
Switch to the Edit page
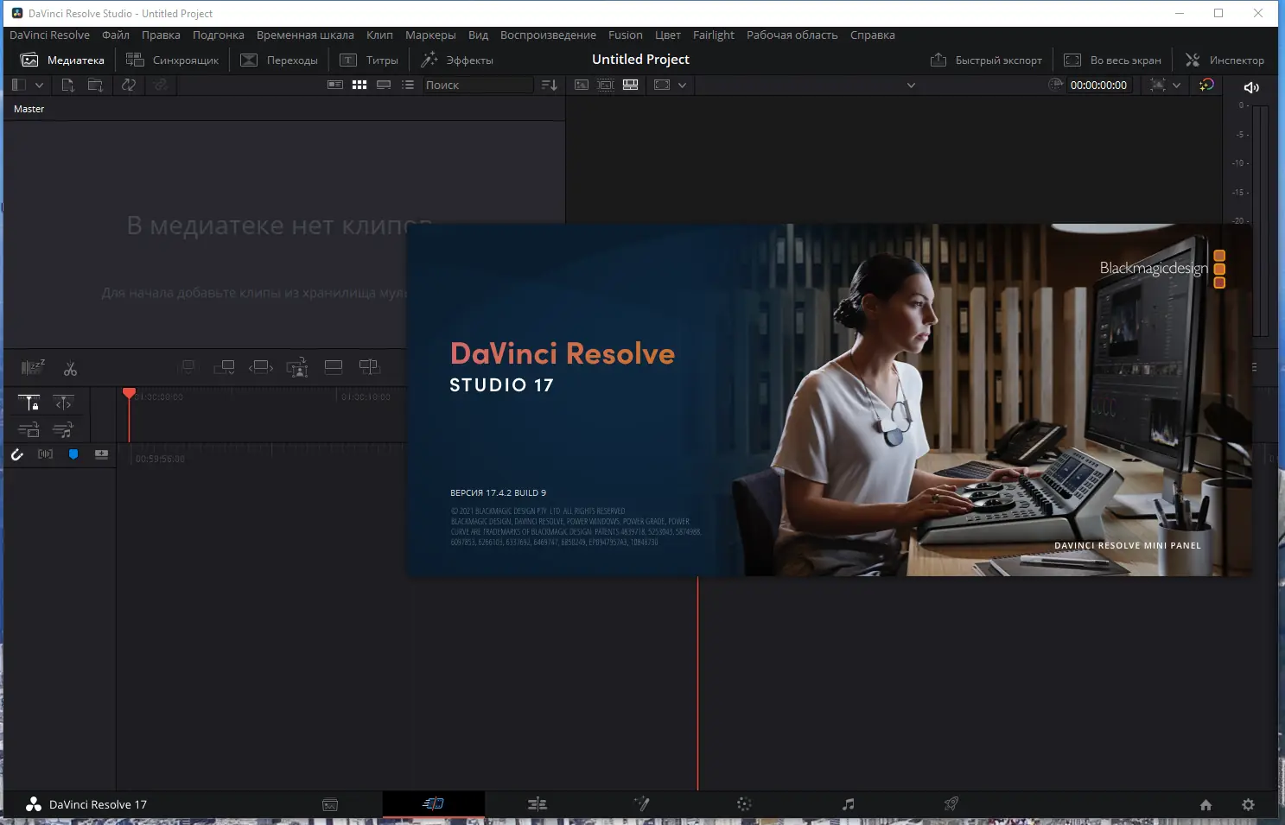(538, 804)
